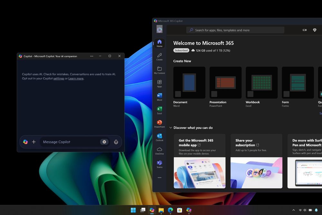The image size is (322, 215).
Task: Launch Word from the sidebar
Action: coord(159,97)
